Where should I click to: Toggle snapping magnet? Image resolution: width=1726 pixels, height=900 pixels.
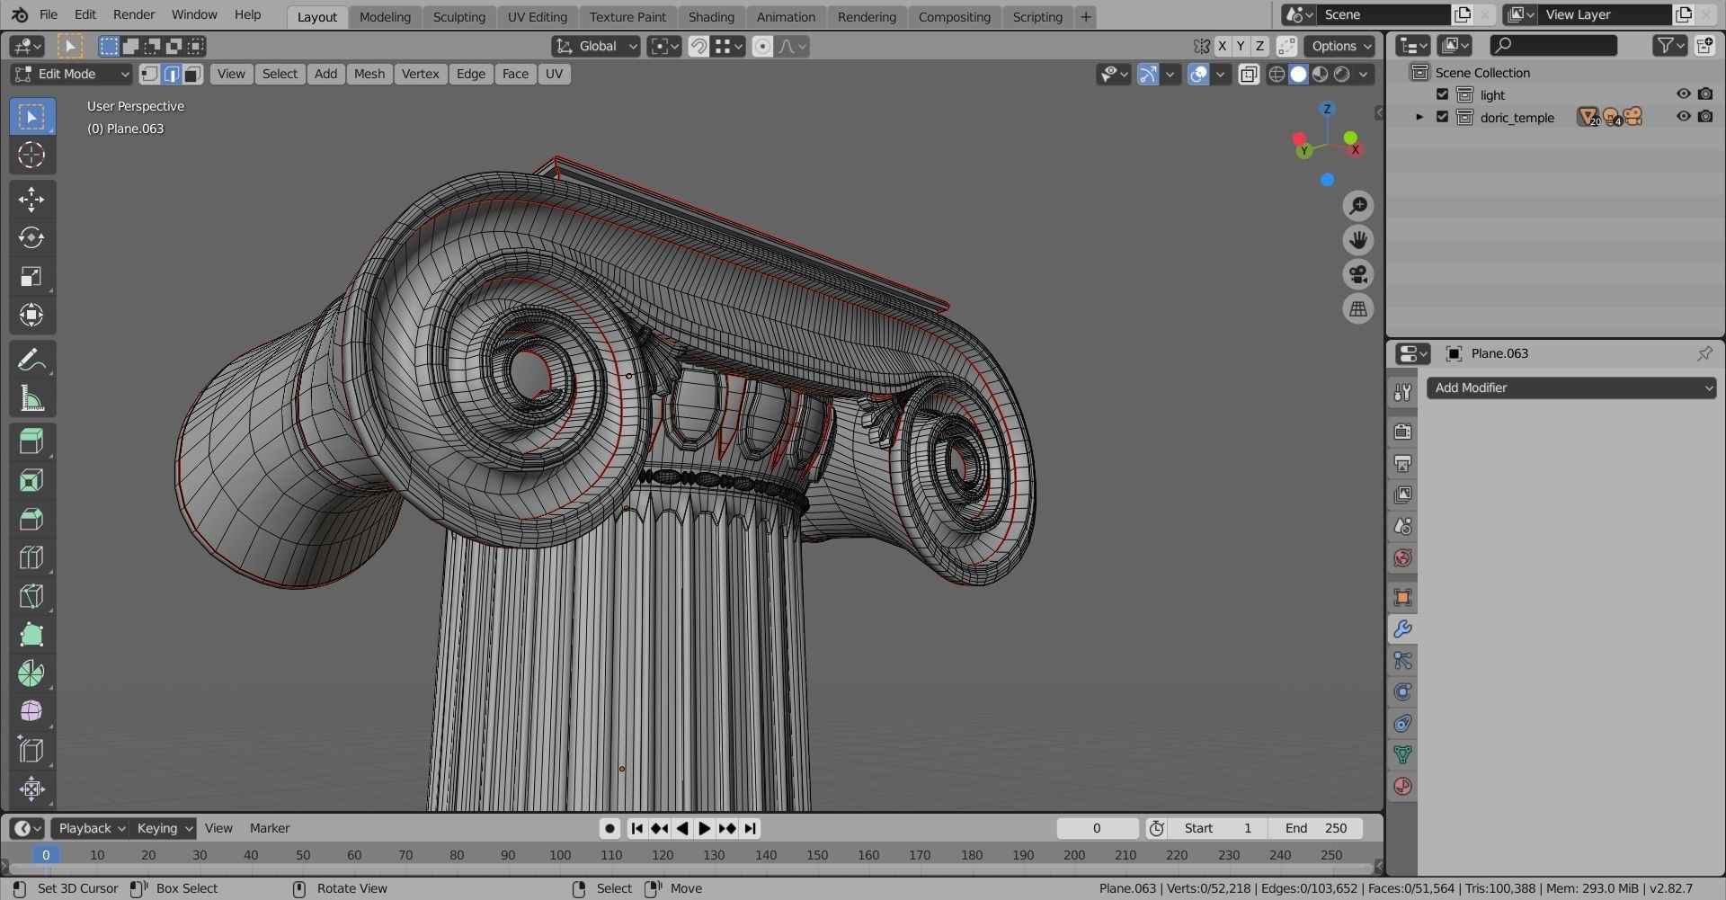pyautogui.click(x=698, y=46)
